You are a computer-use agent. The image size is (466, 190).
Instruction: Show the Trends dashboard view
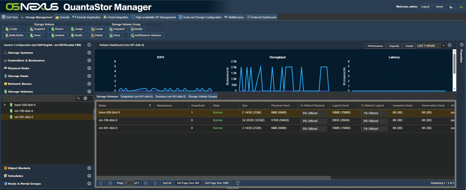409,46
